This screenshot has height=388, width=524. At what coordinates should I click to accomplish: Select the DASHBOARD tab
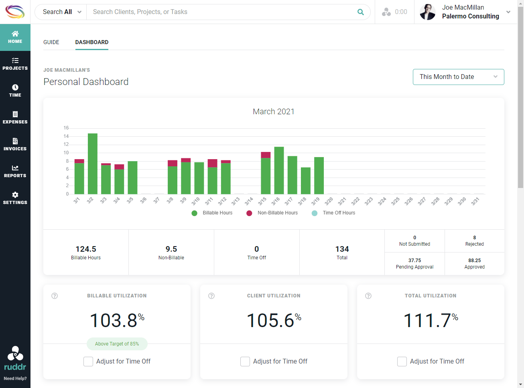[x=91, y=42]
